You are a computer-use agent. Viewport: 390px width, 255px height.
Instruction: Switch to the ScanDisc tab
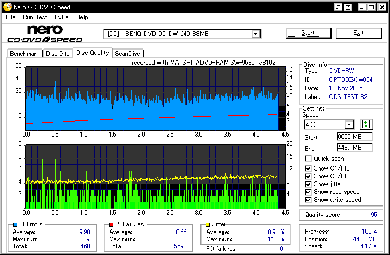[x=128, y=53]
